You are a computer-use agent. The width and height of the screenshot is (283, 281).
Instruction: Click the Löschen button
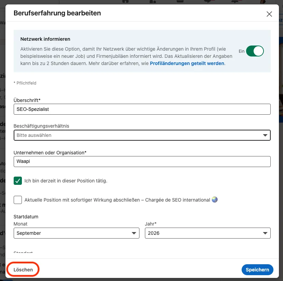coord(23,270)
